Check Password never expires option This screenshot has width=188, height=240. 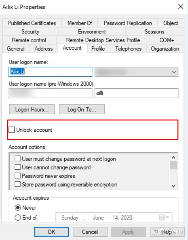tap(18, 175)
